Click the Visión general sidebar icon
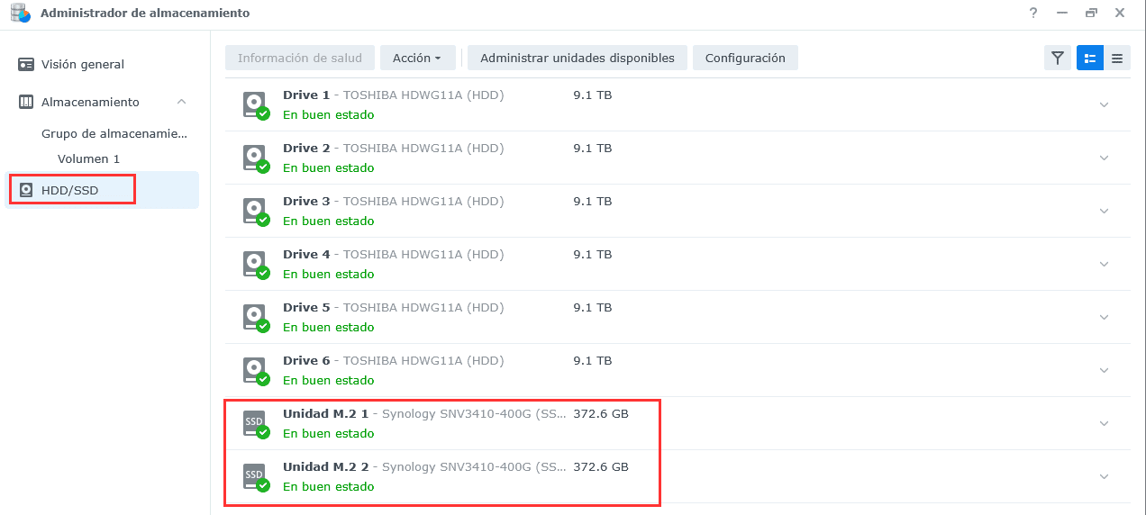 pos(26,65)
